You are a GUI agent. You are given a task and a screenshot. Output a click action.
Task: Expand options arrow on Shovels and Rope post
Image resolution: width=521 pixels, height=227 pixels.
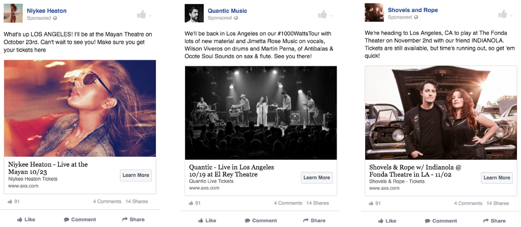[512, 15]
